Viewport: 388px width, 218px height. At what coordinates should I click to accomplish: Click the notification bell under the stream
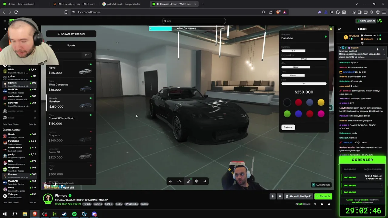272,196
